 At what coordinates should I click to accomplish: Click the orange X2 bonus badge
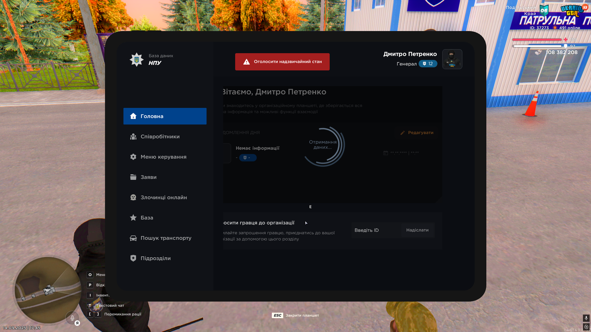click(584, 6)
